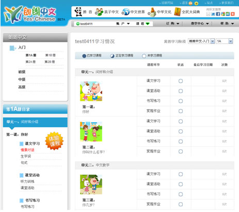
Task: Share by email envelope icon
Action: (208, 14)
